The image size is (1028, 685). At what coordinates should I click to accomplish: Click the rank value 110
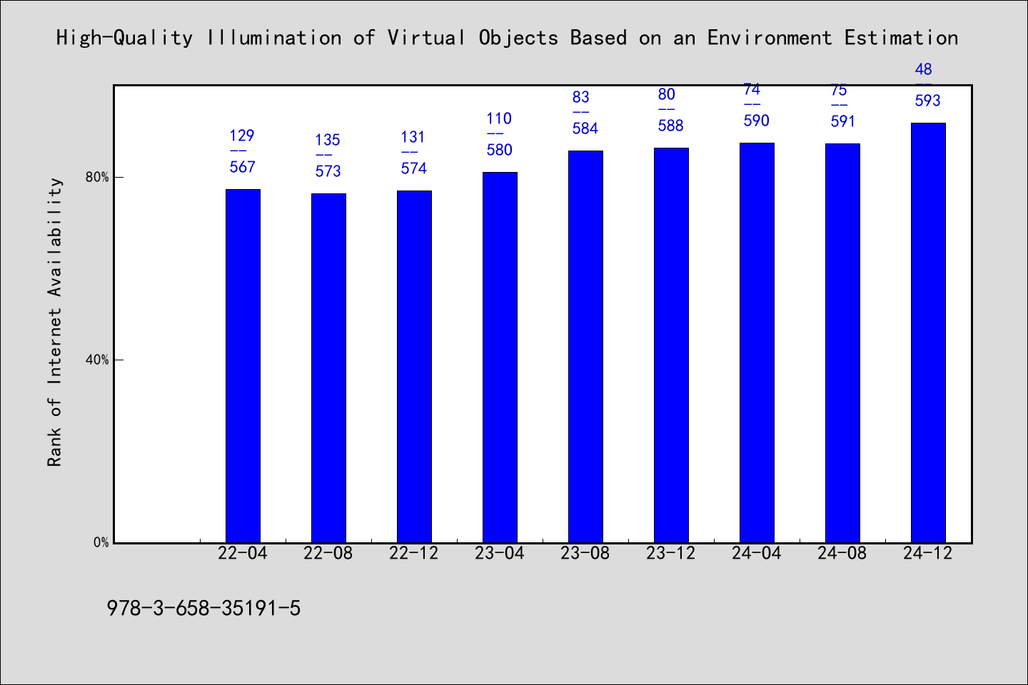[x=499, y=118]
